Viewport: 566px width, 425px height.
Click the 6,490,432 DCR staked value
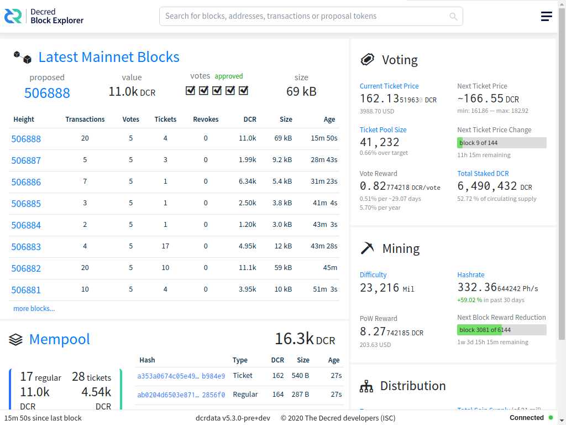pyautogui.click(x=495, y=186)
